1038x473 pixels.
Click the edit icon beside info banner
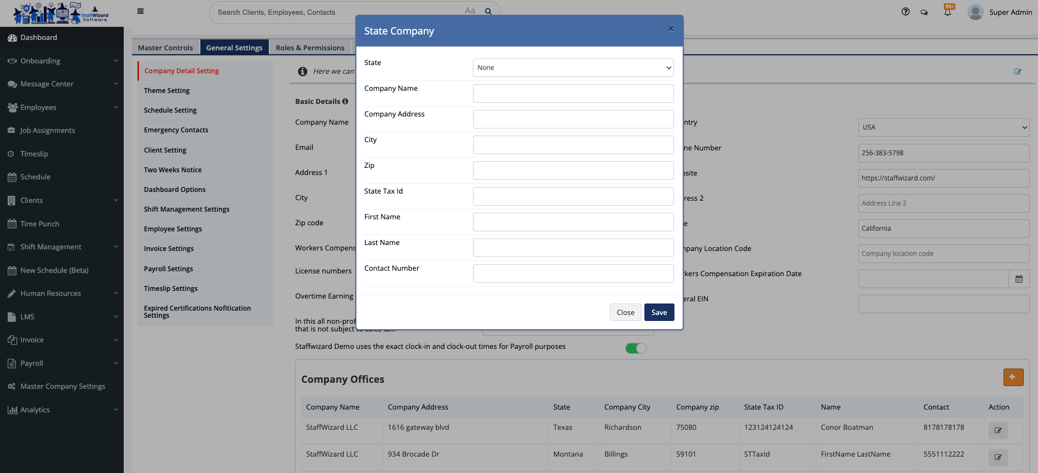pos(1018,72)
